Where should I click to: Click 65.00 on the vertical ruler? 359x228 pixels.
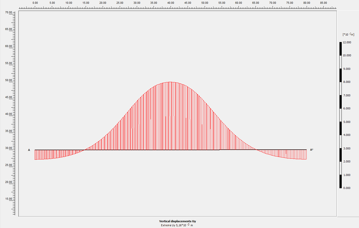coord(9,29)
